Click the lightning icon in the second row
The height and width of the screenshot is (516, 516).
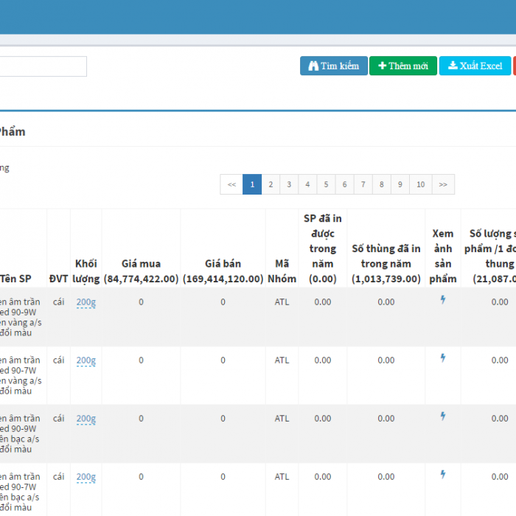443,358
